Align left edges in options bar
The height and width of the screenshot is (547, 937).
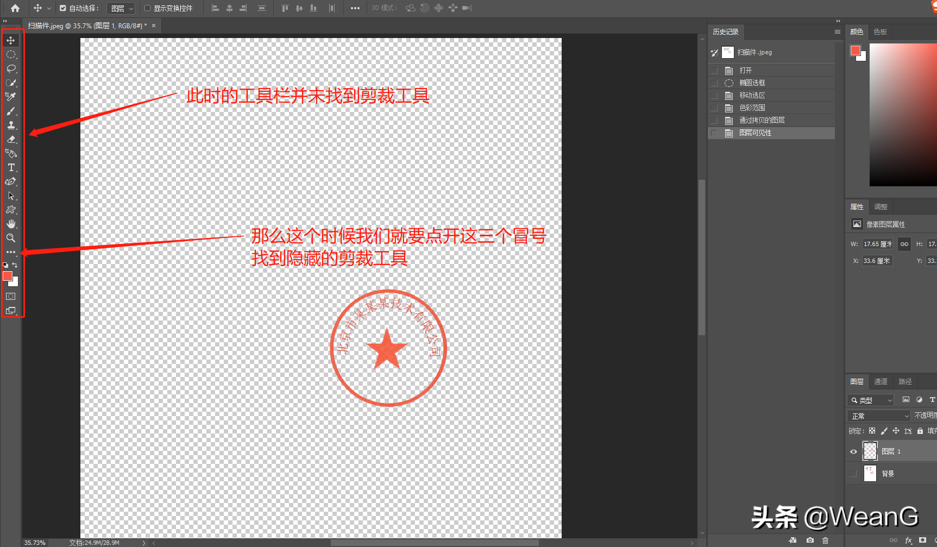click(215, 8)
